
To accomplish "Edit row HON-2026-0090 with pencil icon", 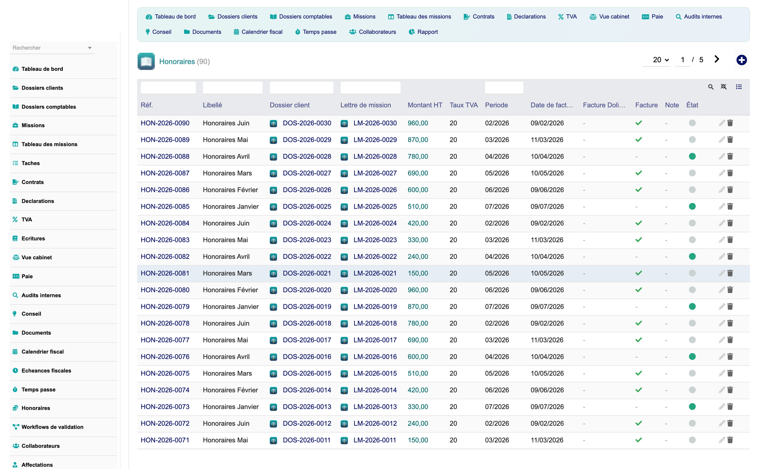I will [722, 123].
